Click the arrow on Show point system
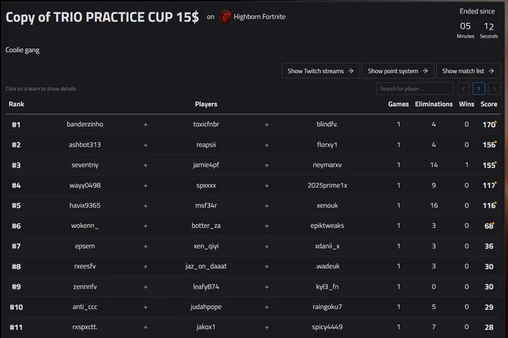This screenshot has height=338, width=508. click(x=425, y=71)
